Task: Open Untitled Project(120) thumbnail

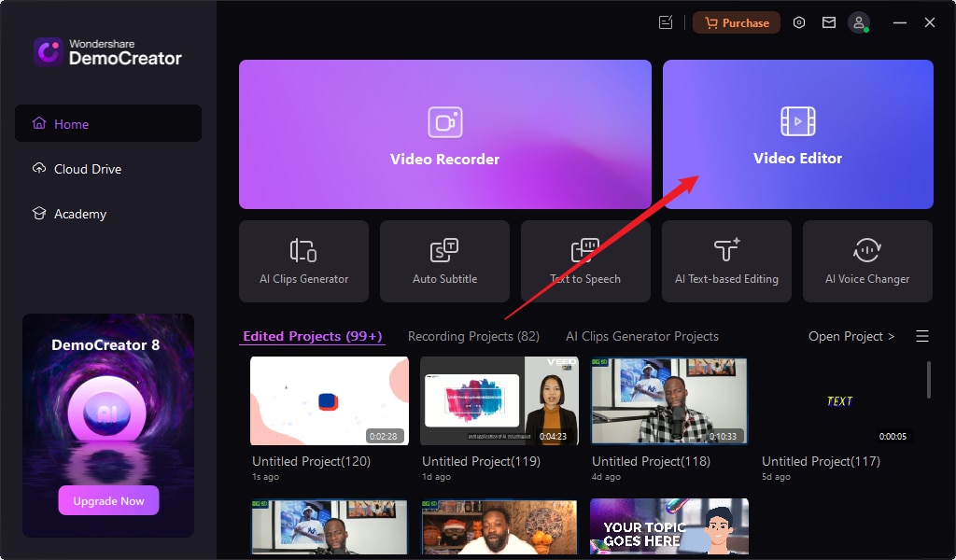Action: (330, 401)
